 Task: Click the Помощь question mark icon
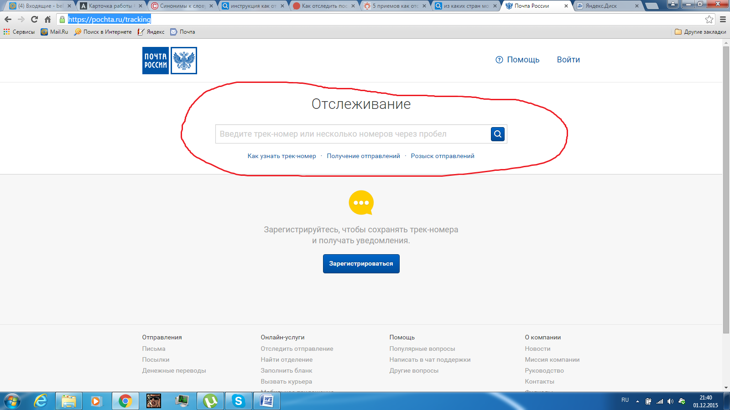(x=499, y=60)
